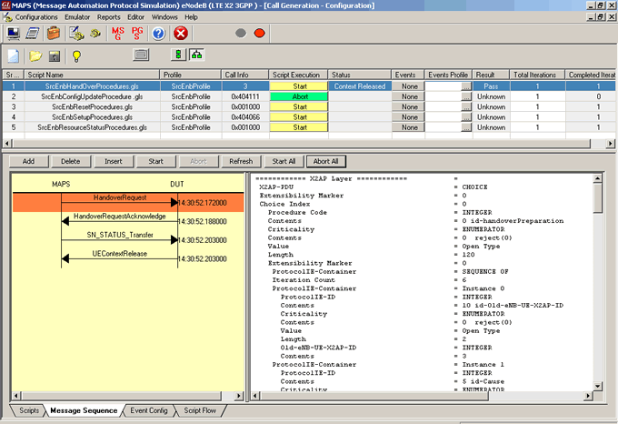Viewport: 618px width, 424px height.
Task: Select the HandoverRequest message
Action: click(x=128, y=202)
